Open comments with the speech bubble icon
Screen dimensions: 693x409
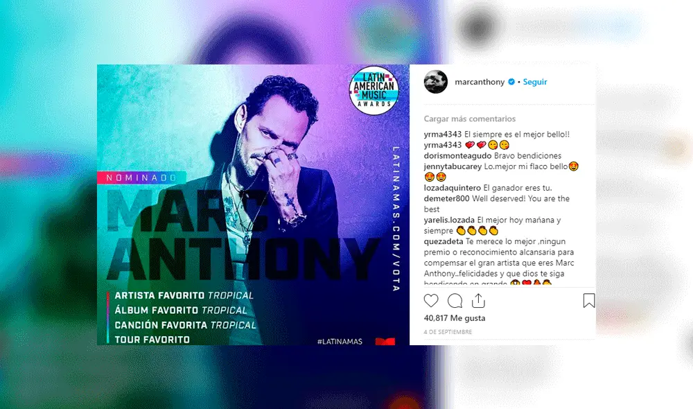point(455,301)
